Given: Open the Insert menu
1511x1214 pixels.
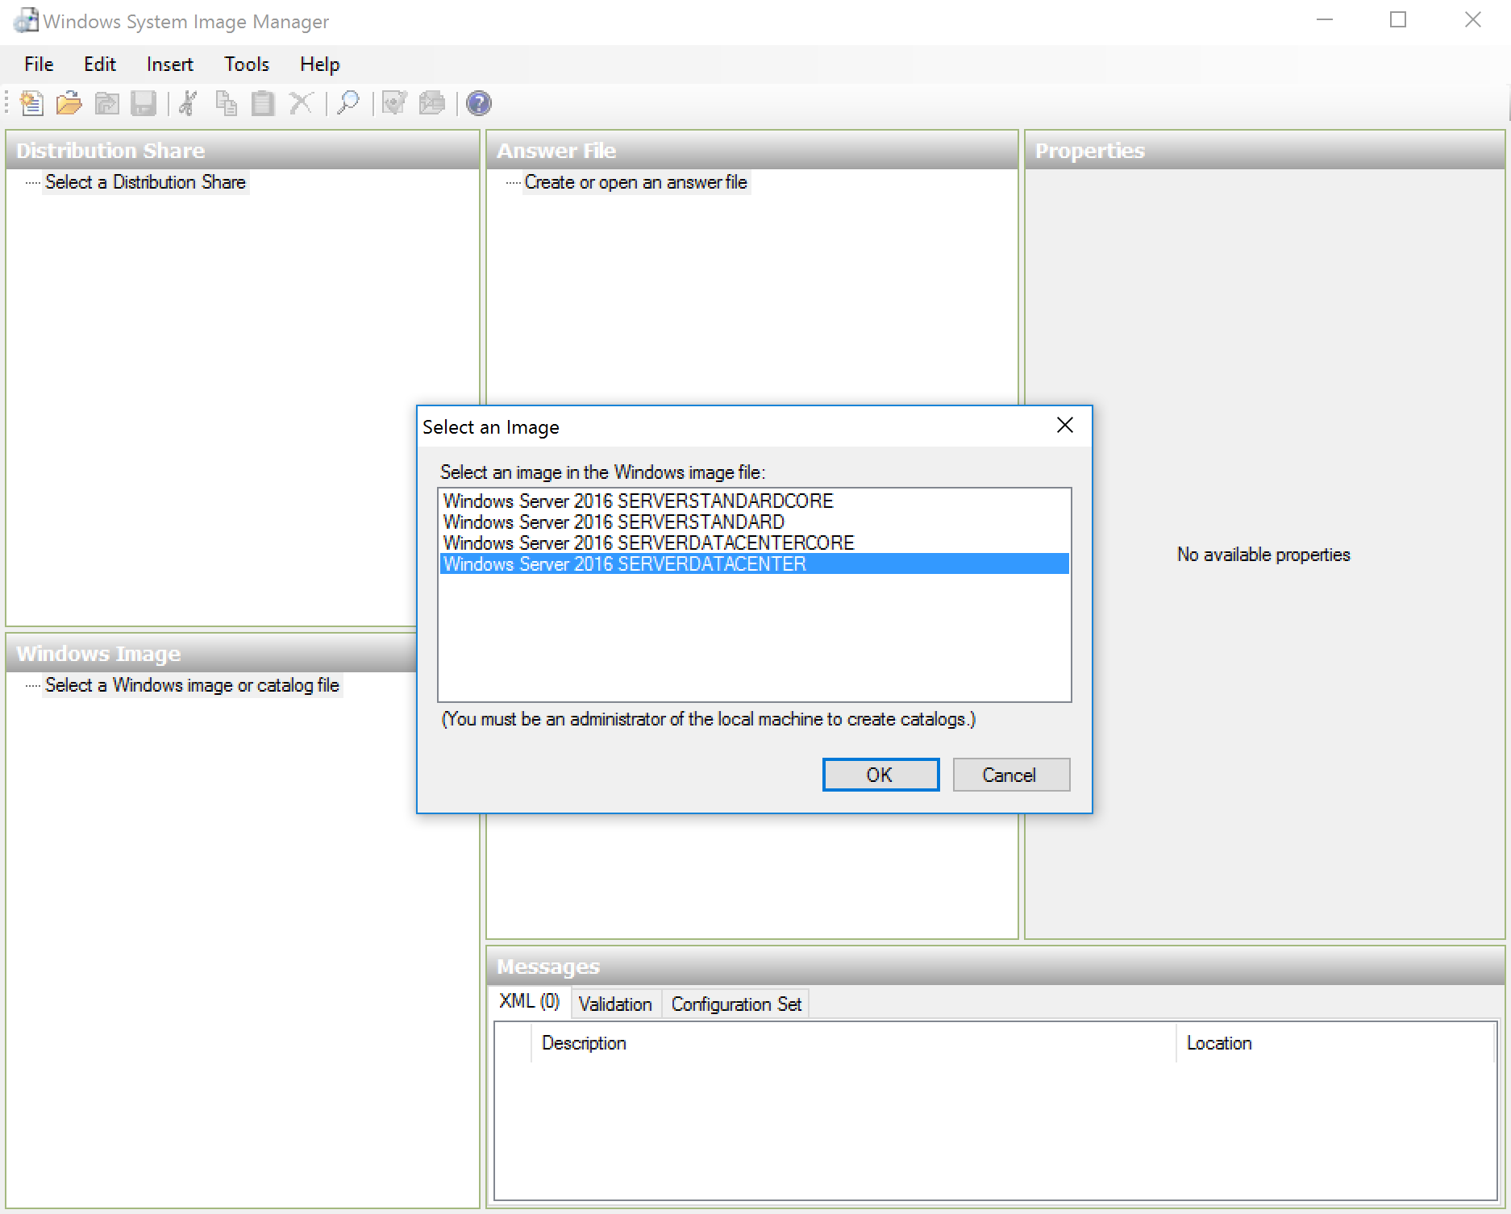Looking at the screenshot, I should [x=169, y=64].
